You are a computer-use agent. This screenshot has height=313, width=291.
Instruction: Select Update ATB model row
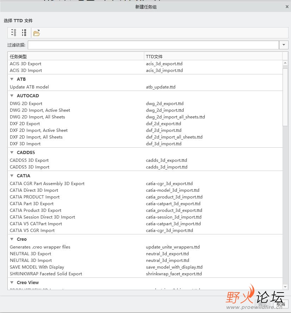145,87
